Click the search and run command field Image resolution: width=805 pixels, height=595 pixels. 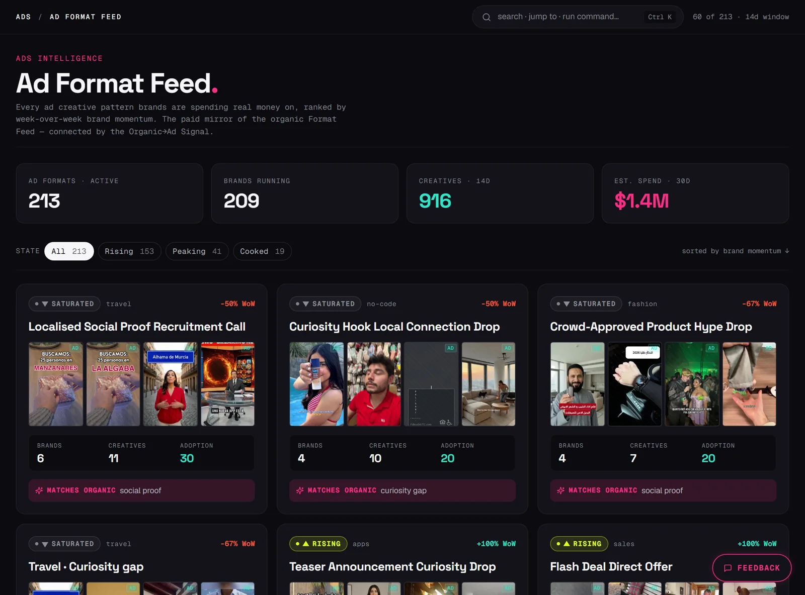tap(578, 17)
